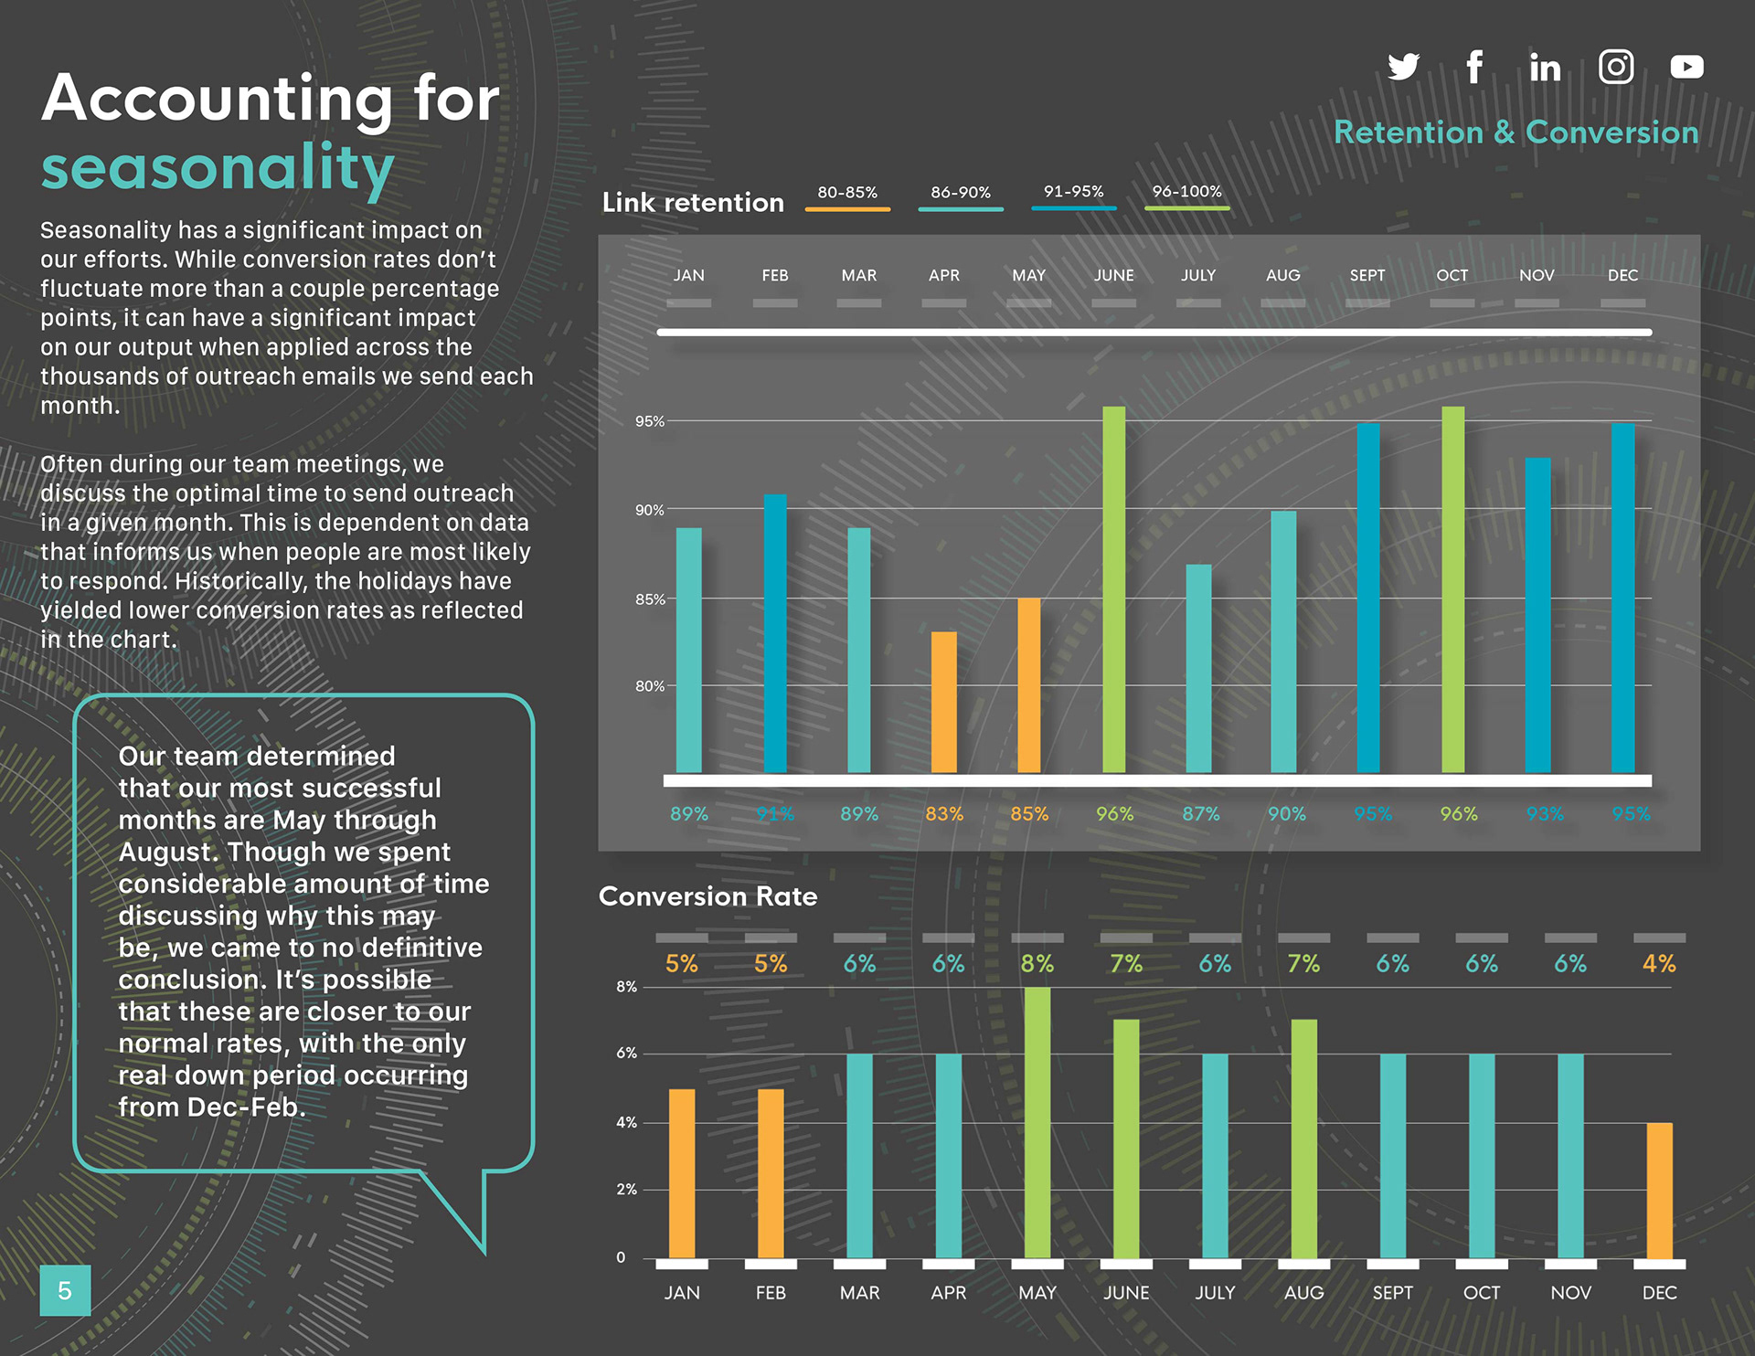
Task: Click the Retention & Conversion heading
Action: (x=1516, y=132)
